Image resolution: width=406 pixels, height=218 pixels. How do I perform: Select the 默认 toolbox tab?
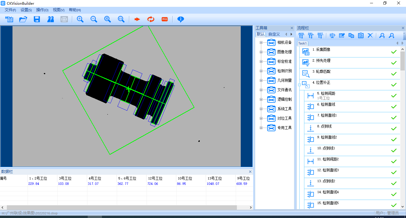click(261, 34)
